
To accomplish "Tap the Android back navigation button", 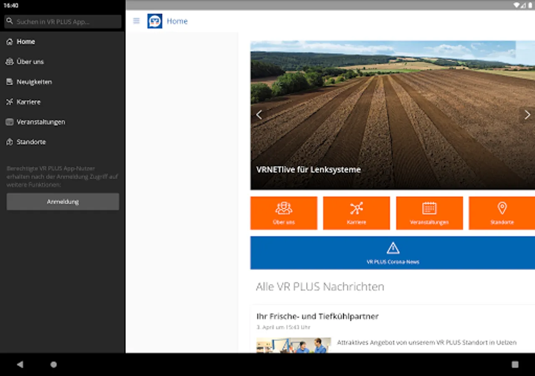I will click(20, 364).
